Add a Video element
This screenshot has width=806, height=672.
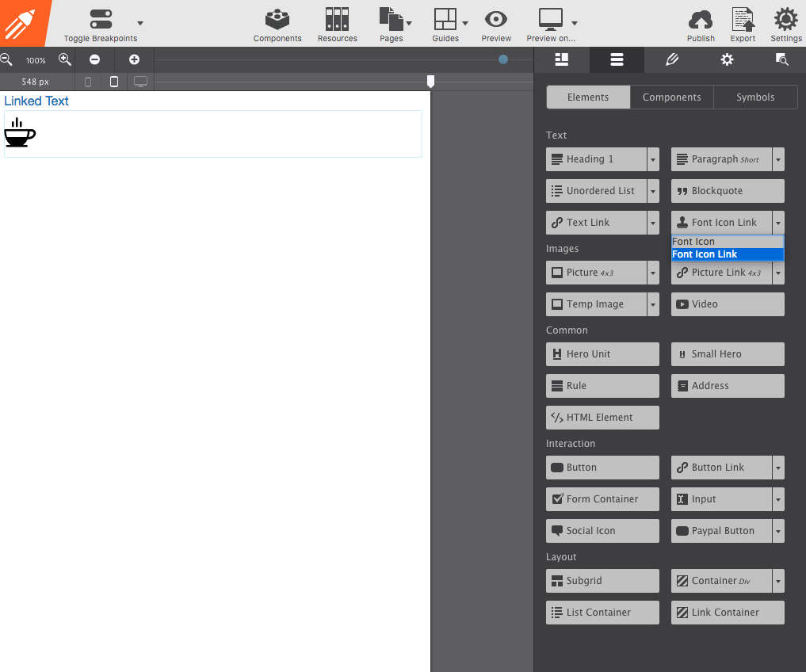[728, 304]
